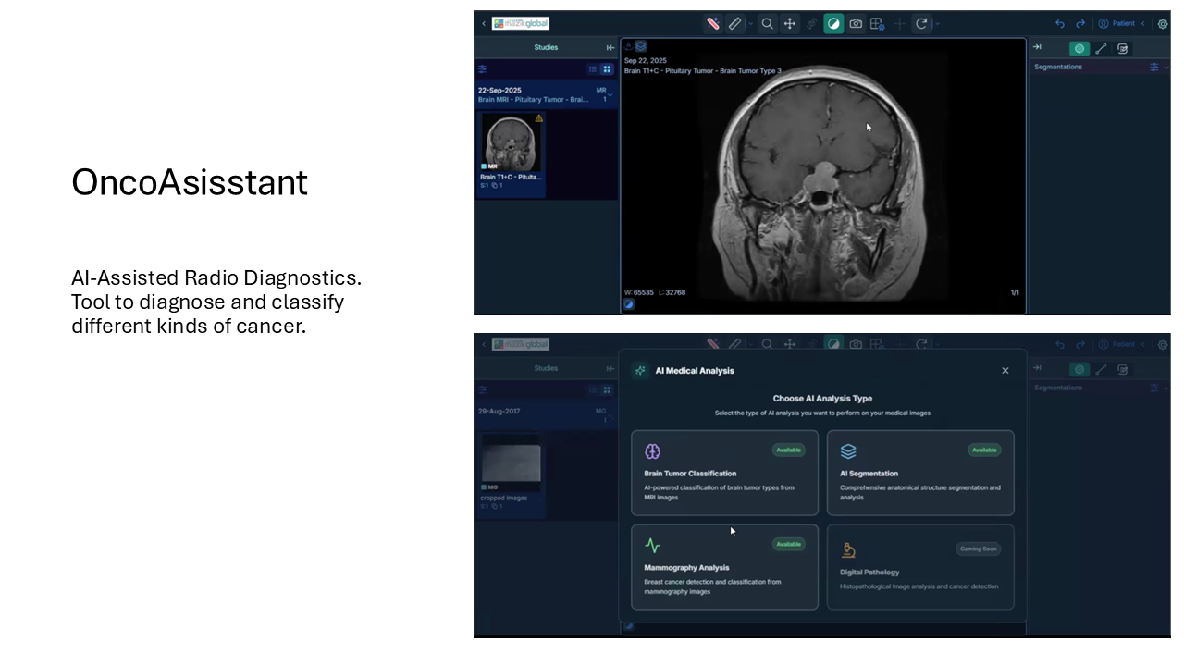Click the Brain Tumor Classification brain icon

[x=652, y=451]
